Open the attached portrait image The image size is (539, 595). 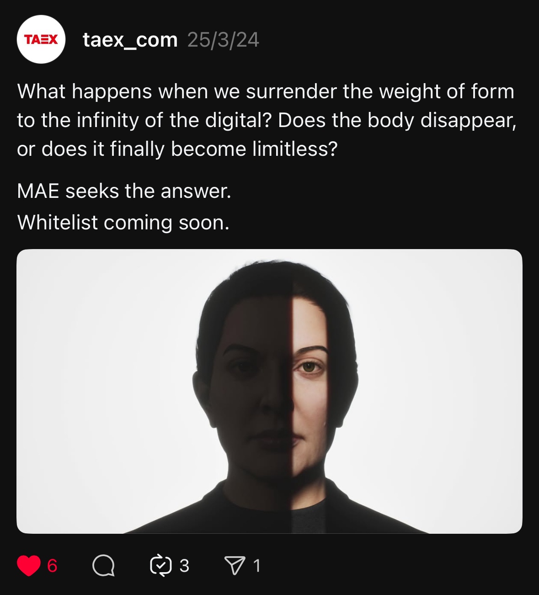point(269,391)
